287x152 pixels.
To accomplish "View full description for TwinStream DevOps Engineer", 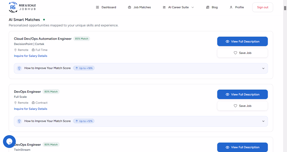I will pos(242,147).
